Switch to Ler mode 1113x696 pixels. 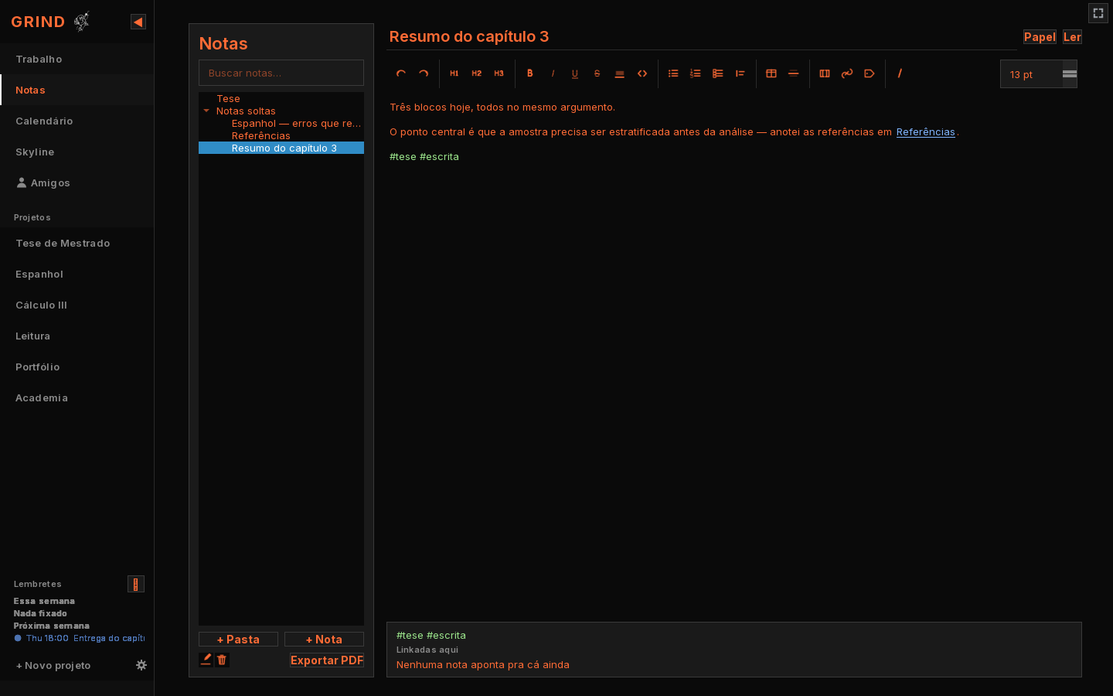[1072, 36]
